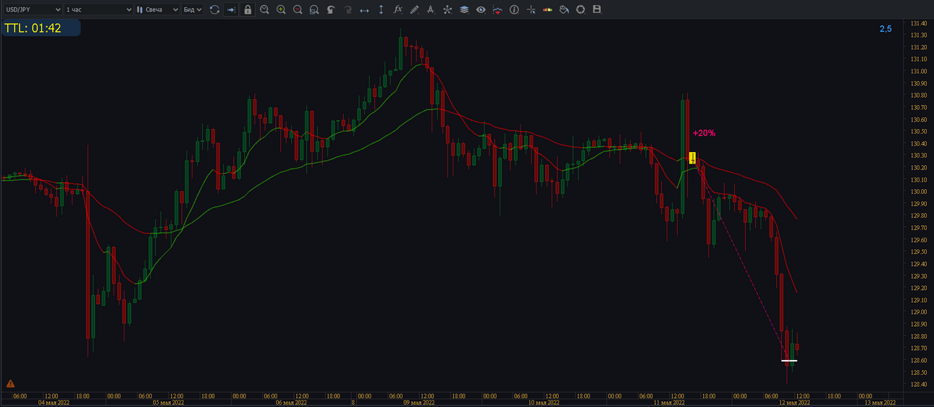Viewport: 934px width, 407px height.
Task: Click the 130.00 price axis label
Action: [x=920, y=192]
